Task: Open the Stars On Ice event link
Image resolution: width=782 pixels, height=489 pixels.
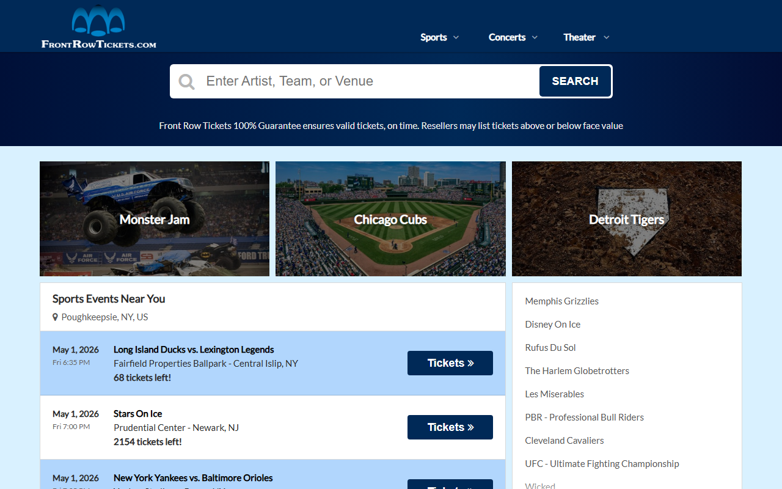Action: pyautogui.click(x=137, y=414)
